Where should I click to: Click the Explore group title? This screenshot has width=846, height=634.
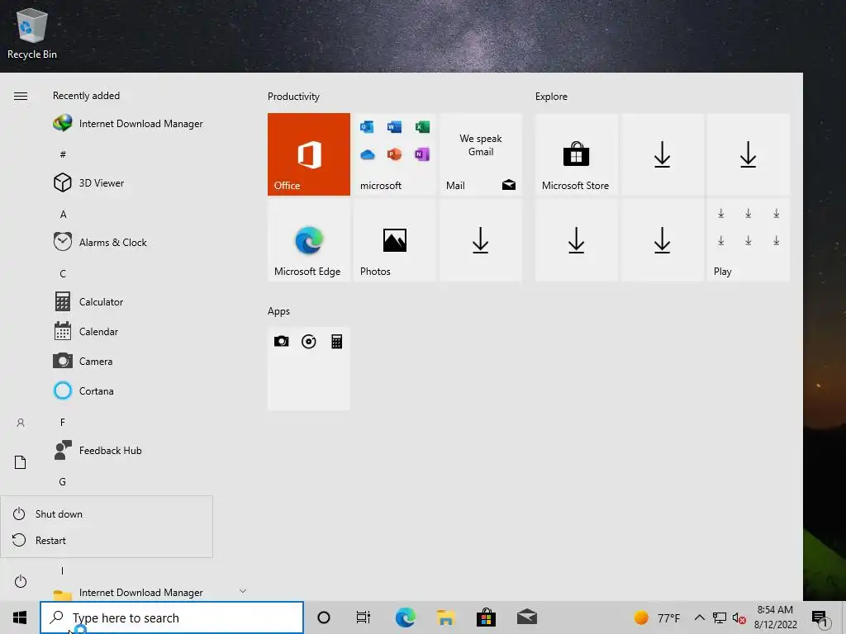551,97
